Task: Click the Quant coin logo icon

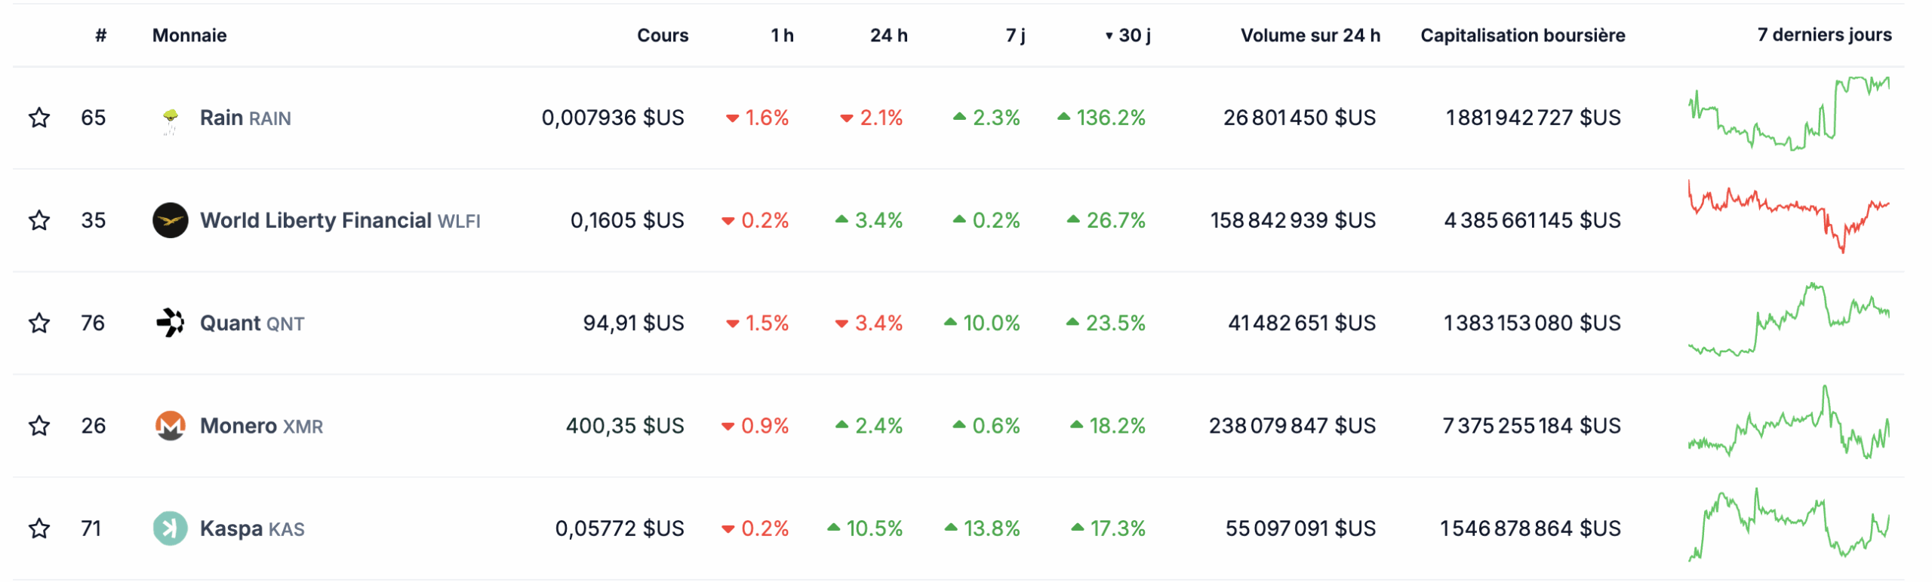Action: 171,323
